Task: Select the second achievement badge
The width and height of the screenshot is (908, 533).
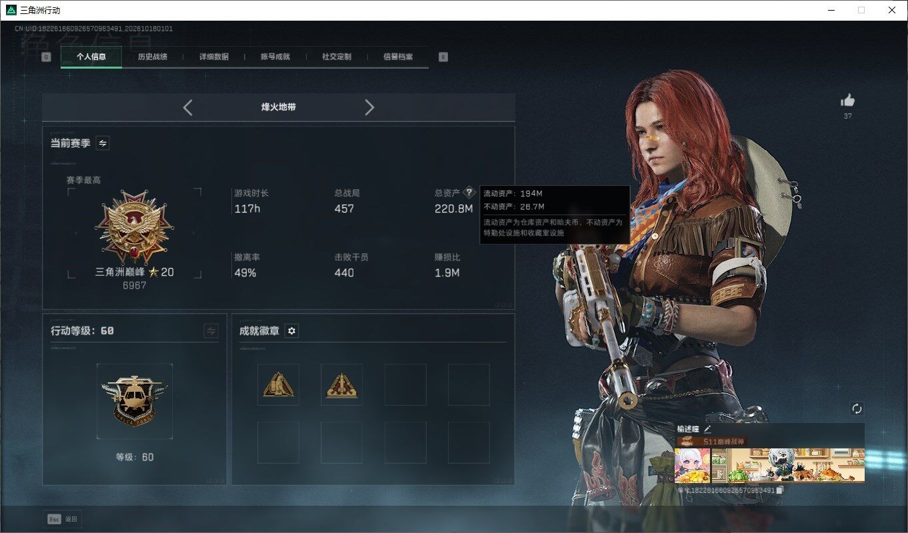Action: coord(341,384)
